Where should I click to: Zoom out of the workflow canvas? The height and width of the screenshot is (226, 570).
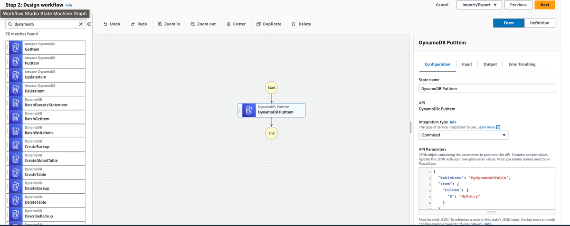pyautogui.click(x=203, y=24)
